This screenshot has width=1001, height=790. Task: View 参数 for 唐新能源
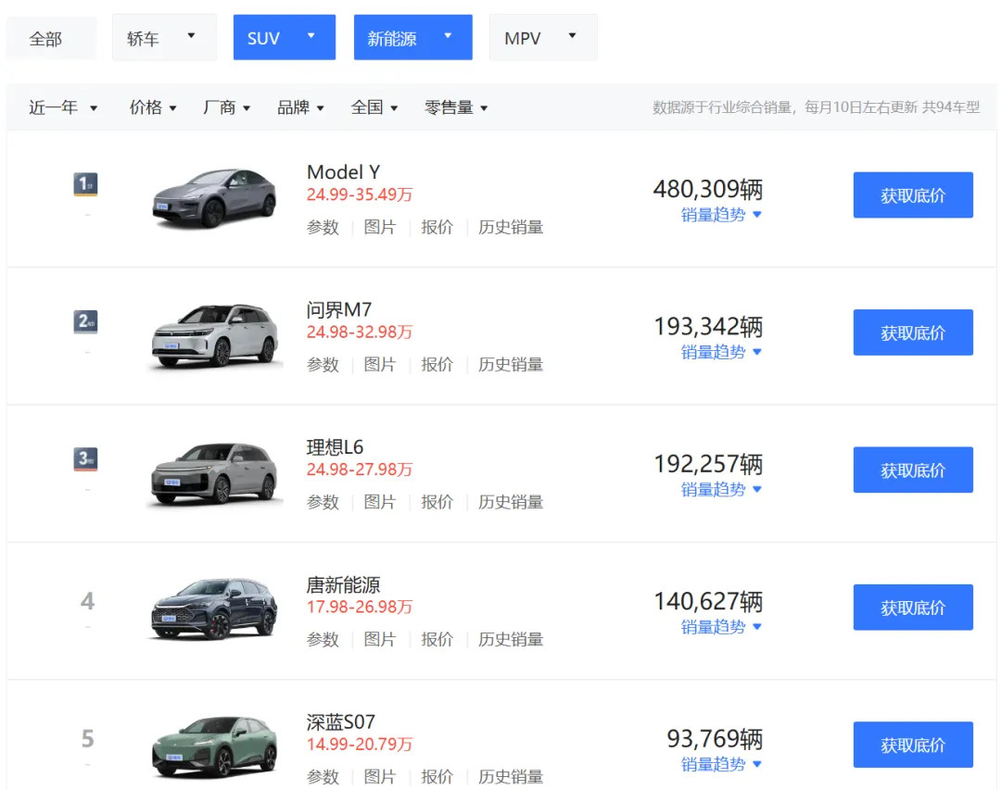[x=323, y=639]
